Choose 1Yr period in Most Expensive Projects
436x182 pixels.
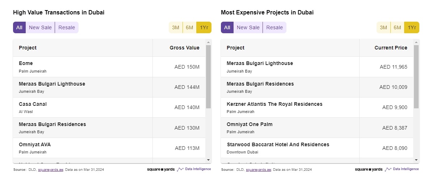(412, 27)
